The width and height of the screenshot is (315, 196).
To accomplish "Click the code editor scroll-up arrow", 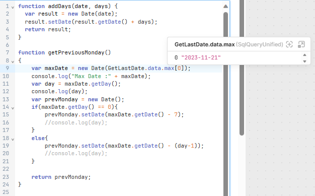I will point(225,7).
